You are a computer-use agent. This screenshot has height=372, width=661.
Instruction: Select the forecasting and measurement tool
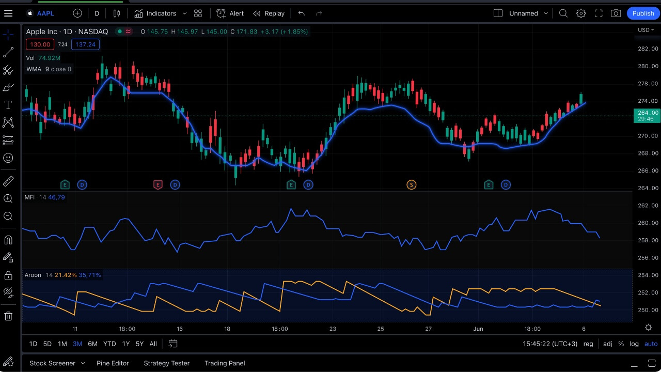pyautogui.click(x=8, y=140)
